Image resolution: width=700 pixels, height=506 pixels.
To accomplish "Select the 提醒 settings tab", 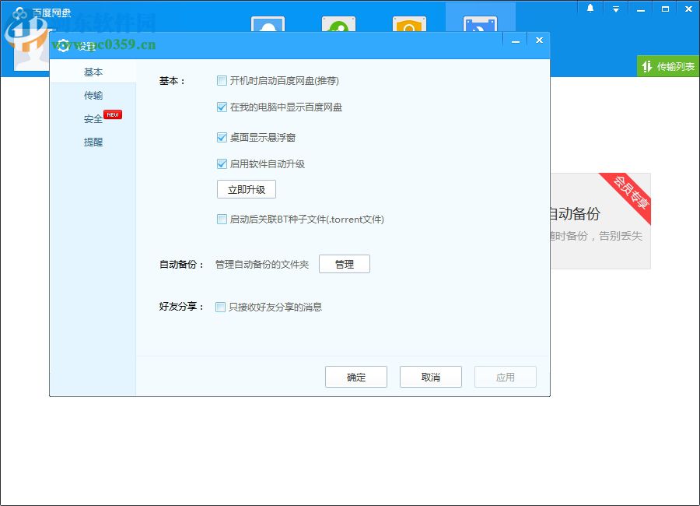I will click(93, 142).
